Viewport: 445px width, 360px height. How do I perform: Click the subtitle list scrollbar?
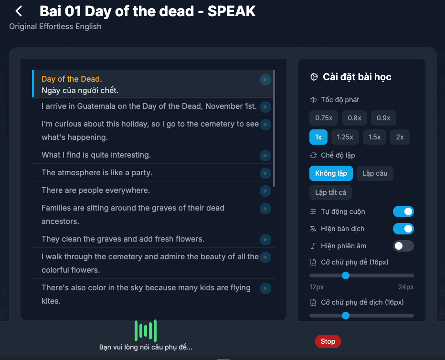[x=274, y=129]
